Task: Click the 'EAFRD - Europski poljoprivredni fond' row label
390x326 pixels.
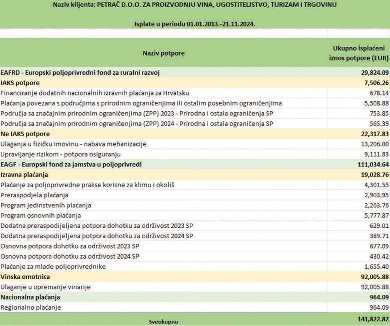Action: tap(80, 73)
